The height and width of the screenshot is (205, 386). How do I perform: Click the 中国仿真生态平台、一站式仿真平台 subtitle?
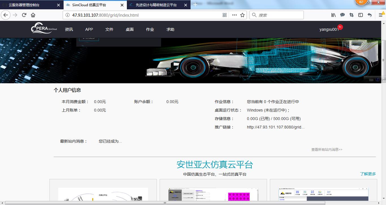pos(215,174)
